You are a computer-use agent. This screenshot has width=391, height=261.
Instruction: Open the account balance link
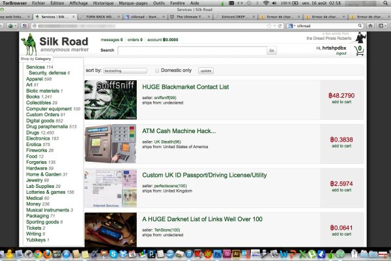(162, 39)
